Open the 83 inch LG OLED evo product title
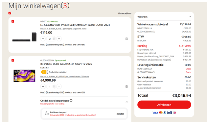Image resolution: width=208 pixels, height=122 pixels. point(66,64)
